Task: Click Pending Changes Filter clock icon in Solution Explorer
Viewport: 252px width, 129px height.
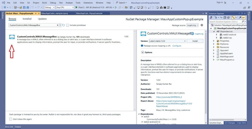Action: click(216, 18)
